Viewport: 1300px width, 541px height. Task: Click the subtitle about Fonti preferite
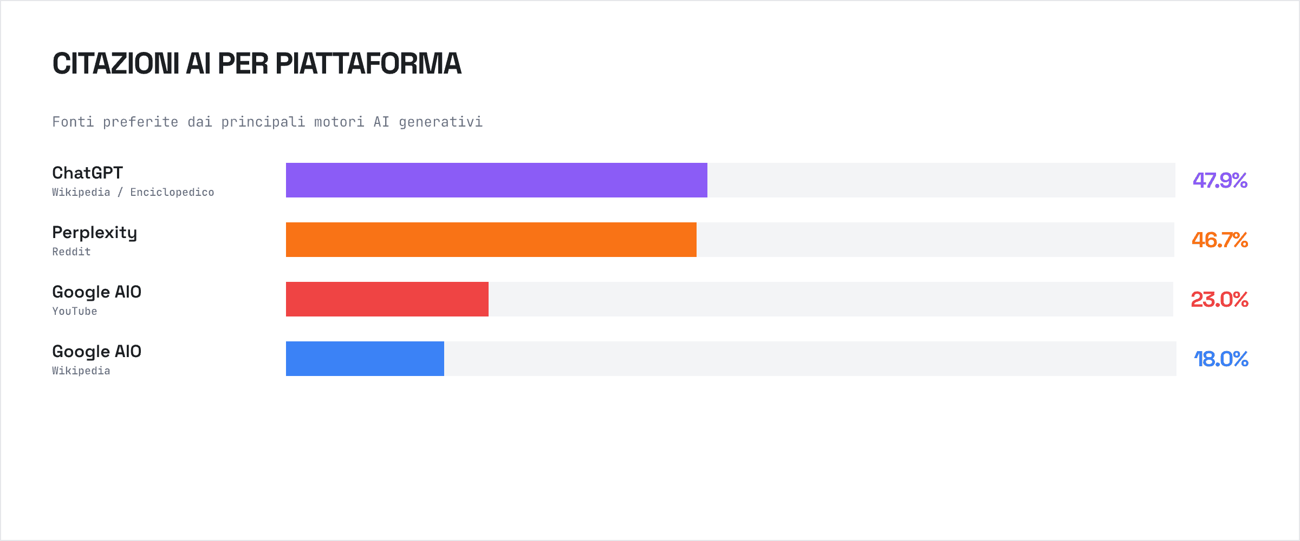pyautogui.click(x=267, y=122)
